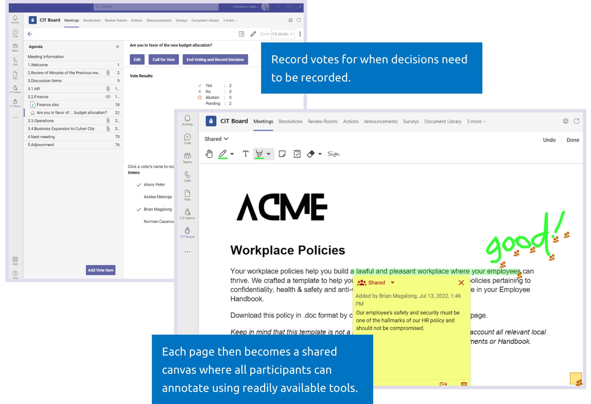This screenshot has height=404, width=591.
Task: Select voter Azalea Metorga
Action: pyautogui.click(x=158, y=197)
